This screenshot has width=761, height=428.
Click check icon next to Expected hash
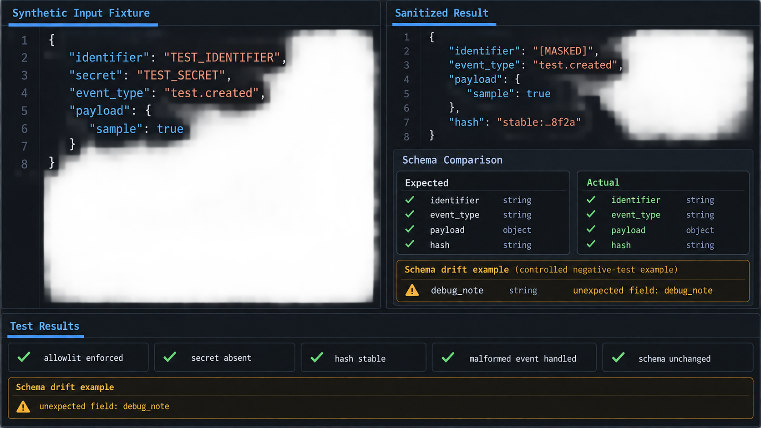pos(410,244)
